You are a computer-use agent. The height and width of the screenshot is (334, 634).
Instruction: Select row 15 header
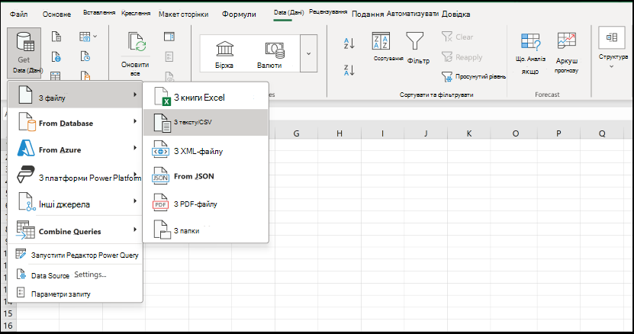pyautogui.click(x=8, y=313)
